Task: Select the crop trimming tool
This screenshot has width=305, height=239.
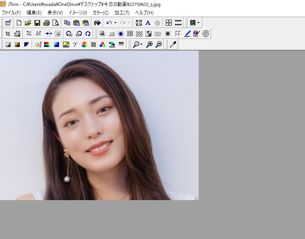Action: pos(8,34)
